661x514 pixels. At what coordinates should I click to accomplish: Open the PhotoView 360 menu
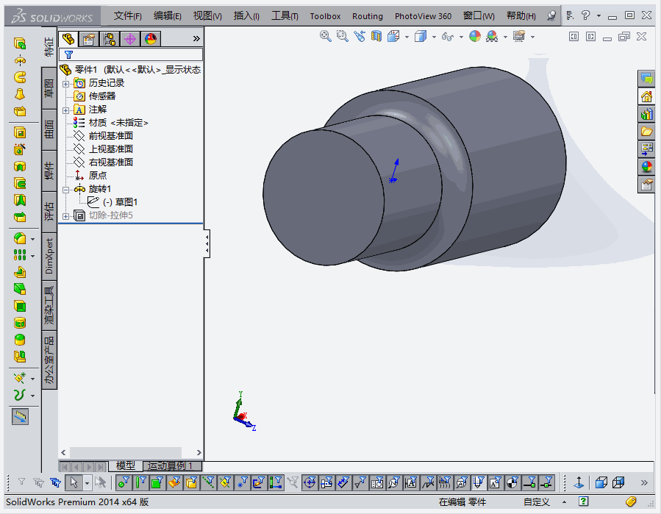coord(423,16)
